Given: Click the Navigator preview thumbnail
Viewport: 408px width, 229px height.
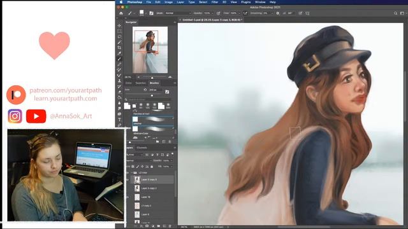Looking at the screenshot, I should [150, 50].
